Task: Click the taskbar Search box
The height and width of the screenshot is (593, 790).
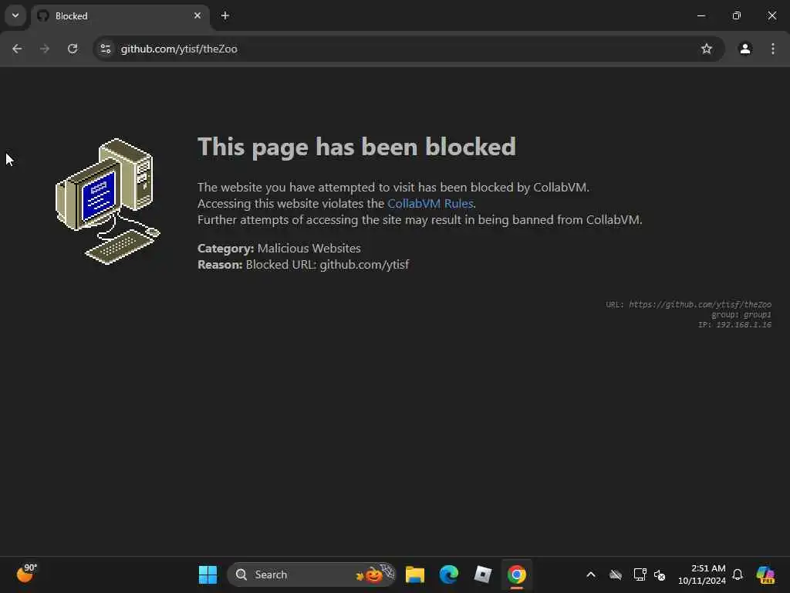Action: tap(312, 574)
